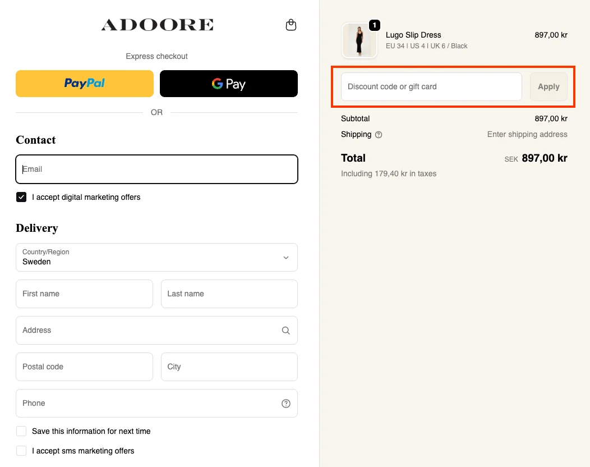Pay with PayPal express checkout
The image size is (590, 467).
coord(85,84)
